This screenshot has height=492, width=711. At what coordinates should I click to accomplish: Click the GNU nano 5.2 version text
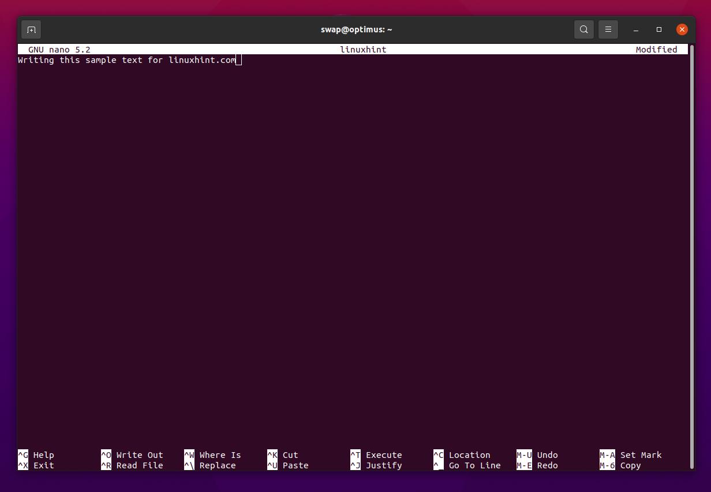pos(59,50)
